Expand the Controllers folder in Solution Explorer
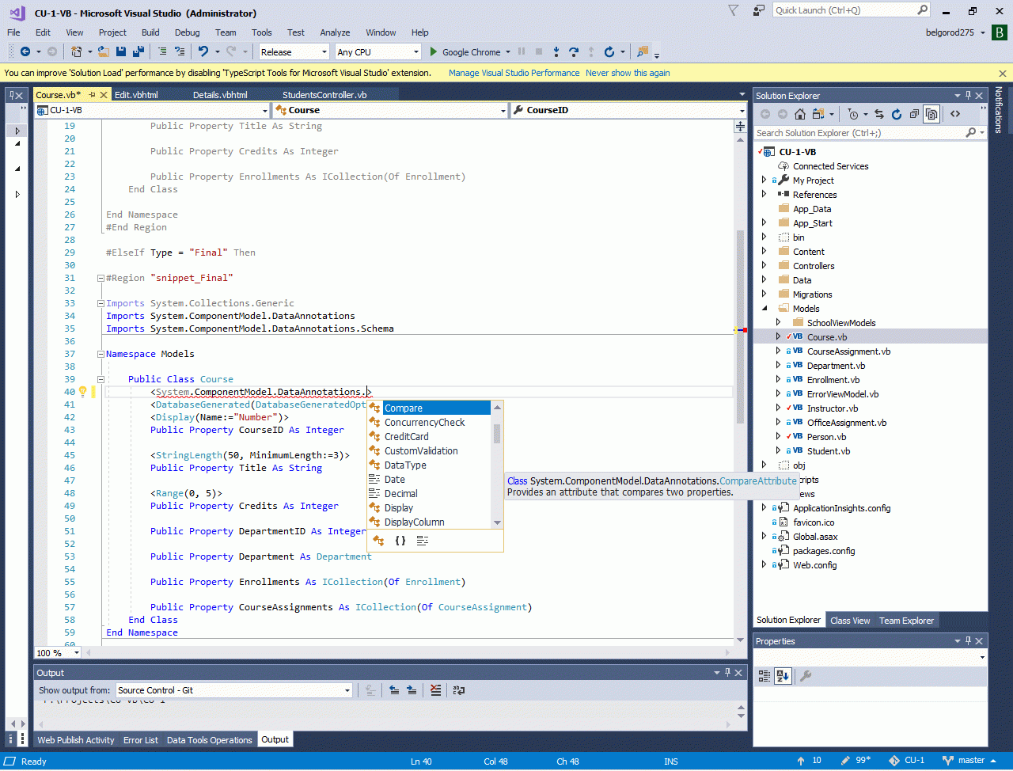Screen dimensions: 1013x771 [x=764, y=266]
